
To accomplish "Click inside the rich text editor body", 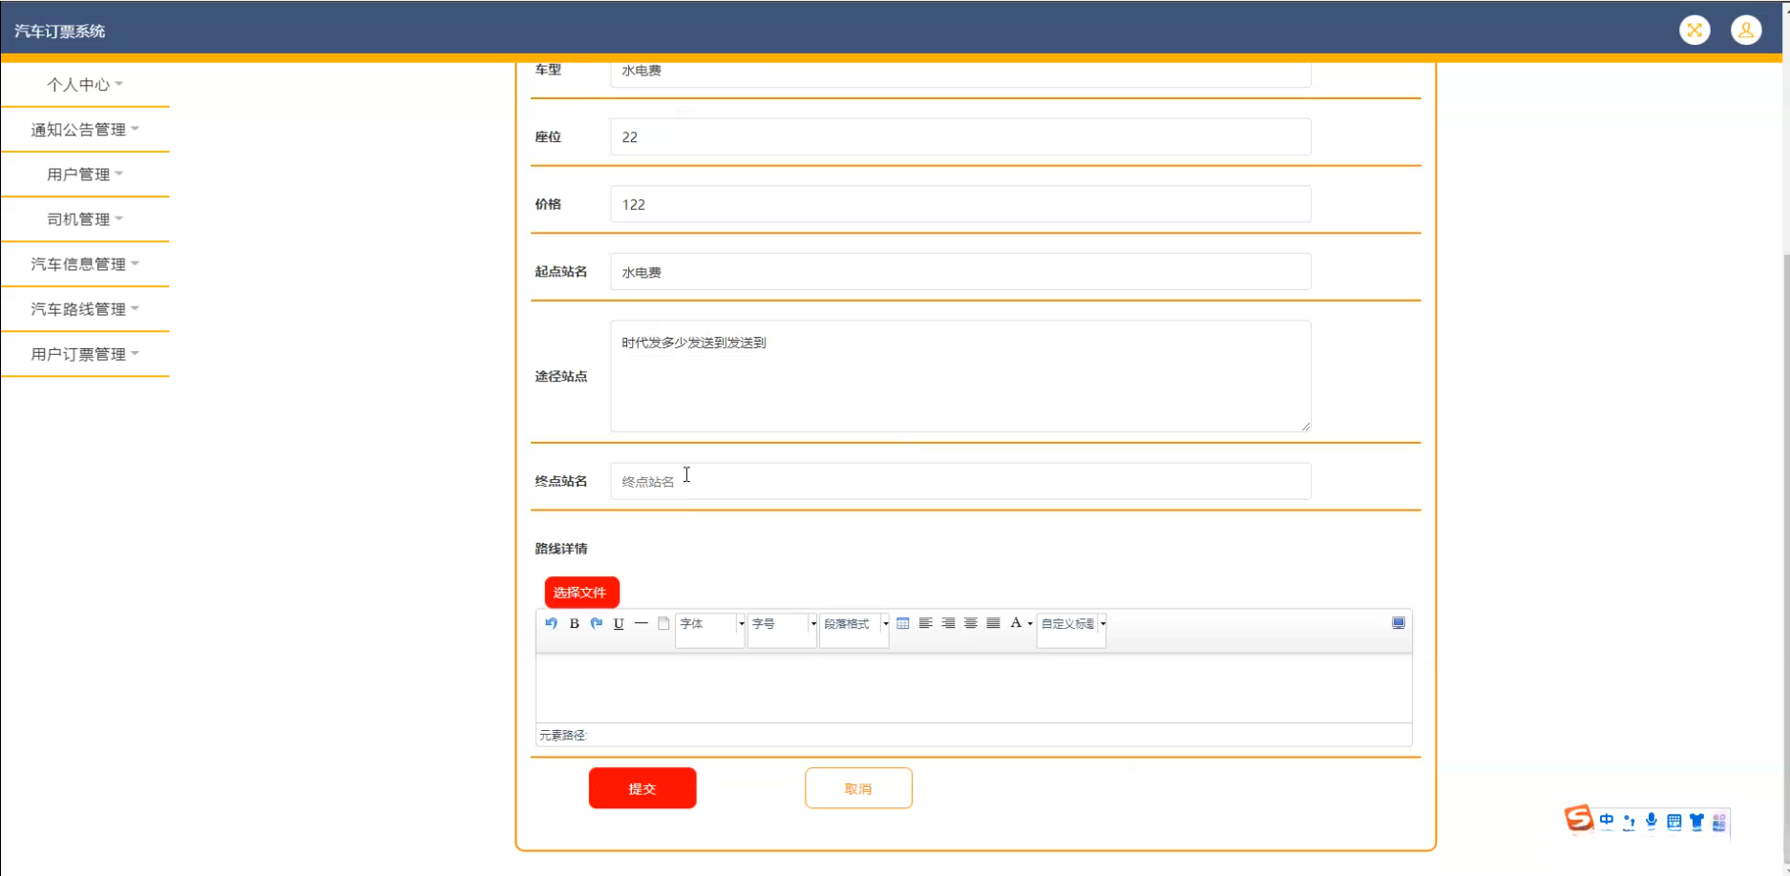I will click(x=974, y=688).
